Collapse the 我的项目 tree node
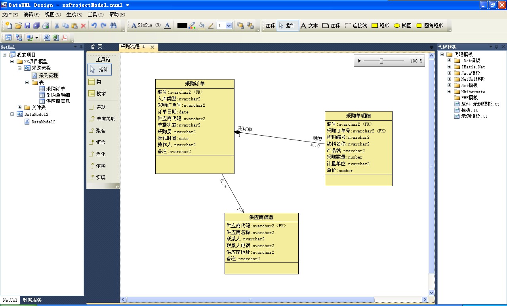This screenshot has width=507, height=306. coord(4,55)
